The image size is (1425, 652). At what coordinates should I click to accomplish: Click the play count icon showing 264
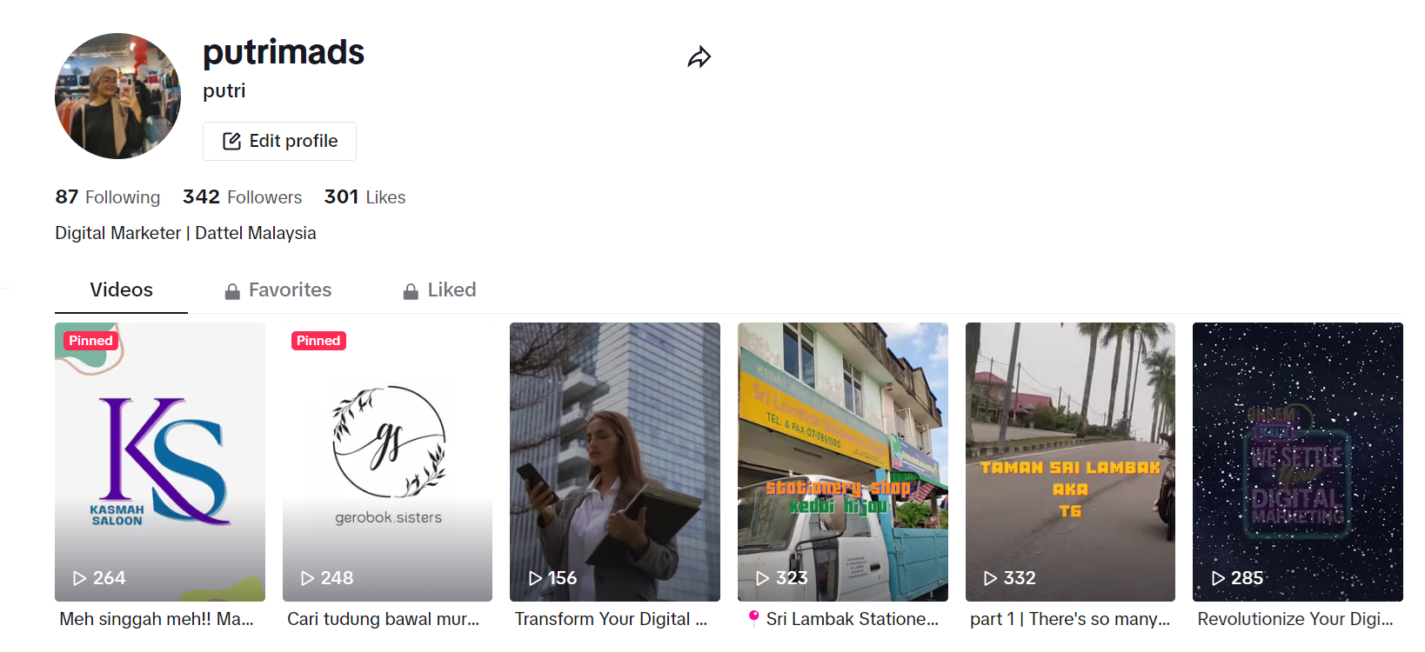[79, 578]
